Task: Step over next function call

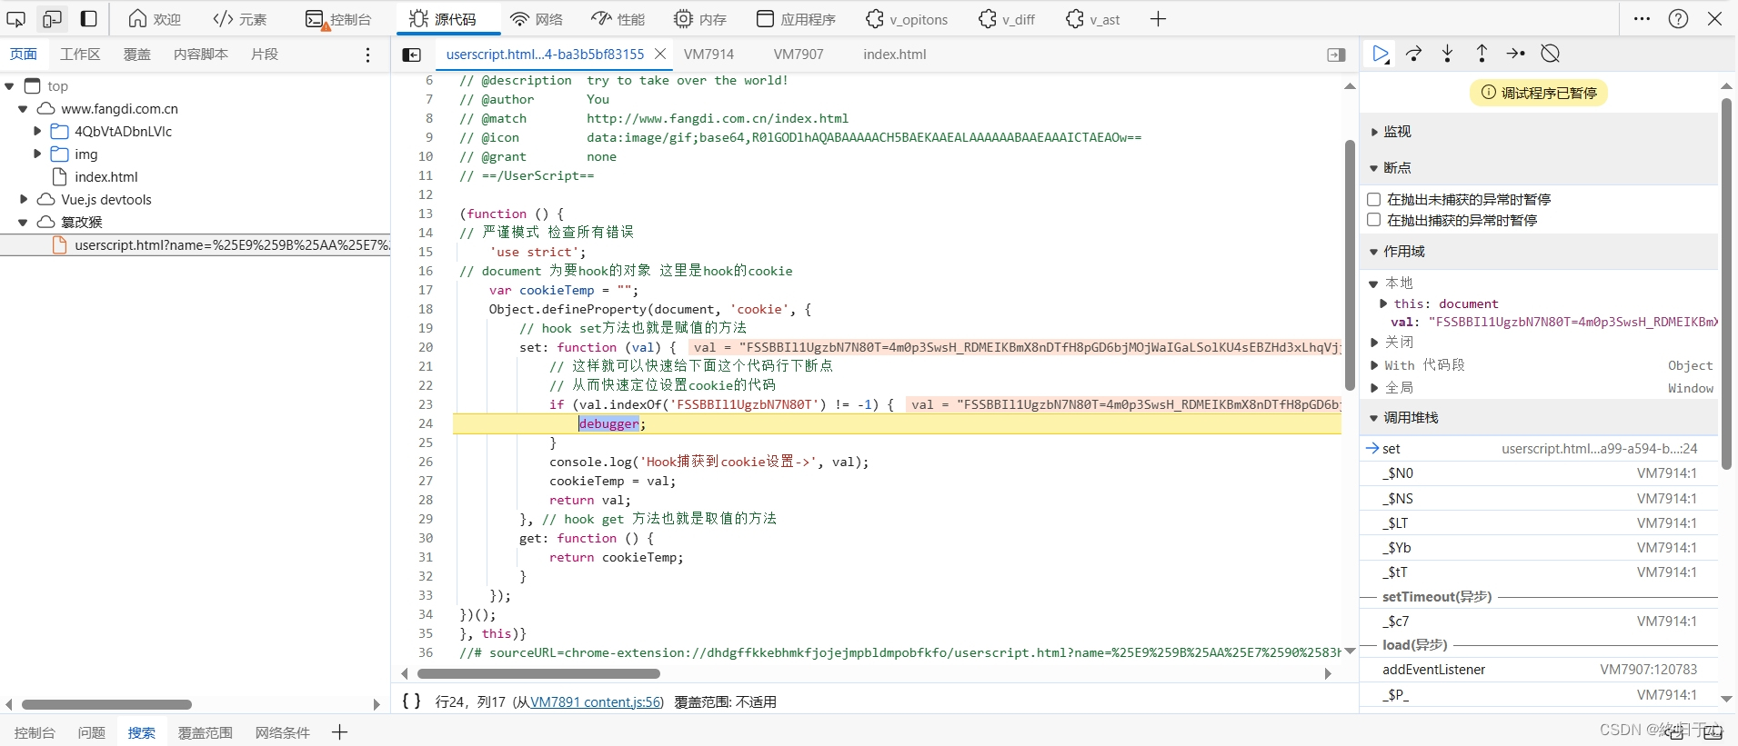Action: pos(1414,54)
